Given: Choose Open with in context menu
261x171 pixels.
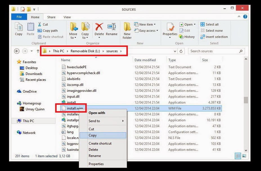Looking at the screenshot, I should [103, 113].
